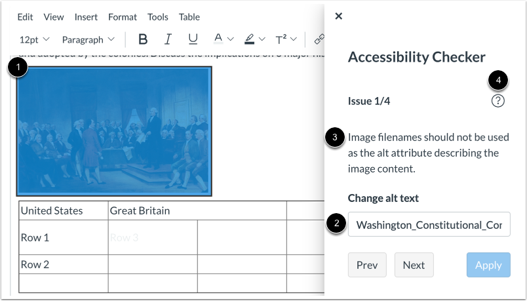527x301 pixels.
Task: Toggle underline formatting
Action: [193, 40]
